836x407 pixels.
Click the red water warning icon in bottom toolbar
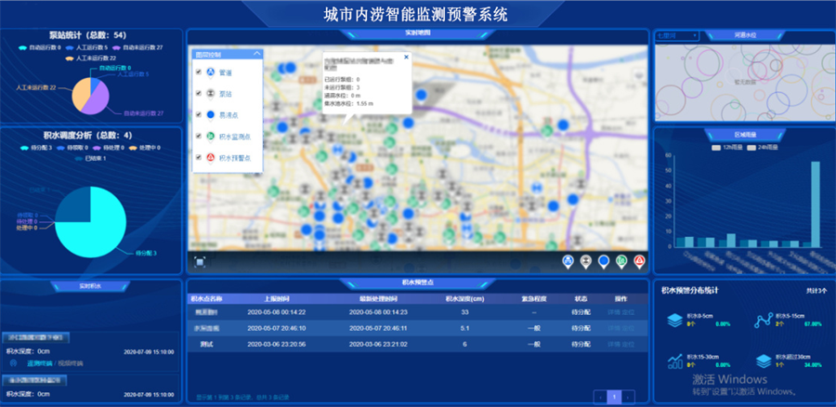point(639,261)
